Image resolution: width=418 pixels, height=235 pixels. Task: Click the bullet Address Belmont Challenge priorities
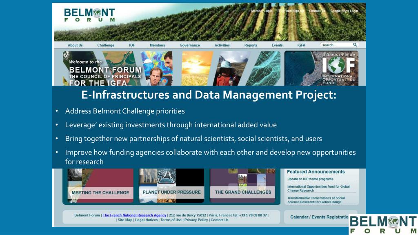125,111
